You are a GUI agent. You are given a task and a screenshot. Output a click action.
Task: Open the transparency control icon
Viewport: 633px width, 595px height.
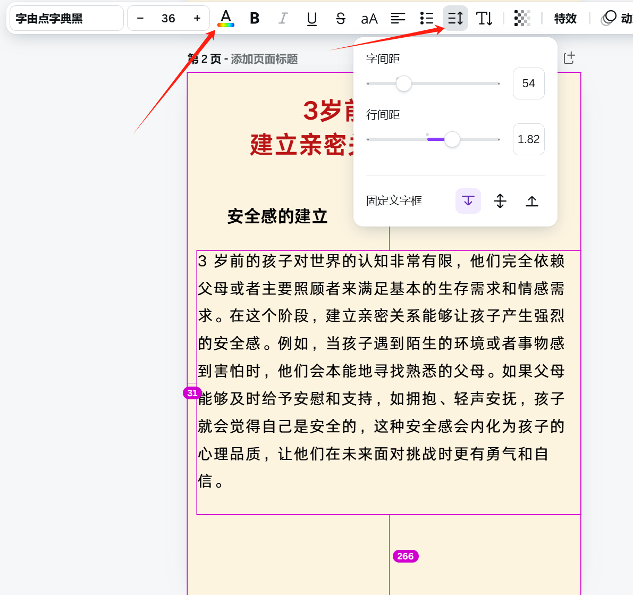[x=522, y=18]
